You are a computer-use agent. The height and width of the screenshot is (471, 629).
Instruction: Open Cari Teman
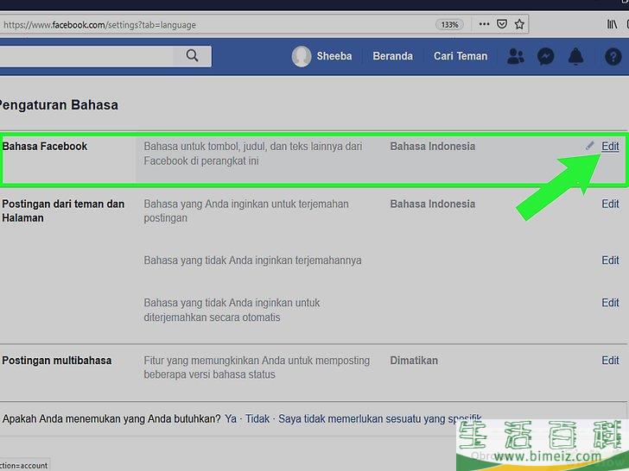461,56
